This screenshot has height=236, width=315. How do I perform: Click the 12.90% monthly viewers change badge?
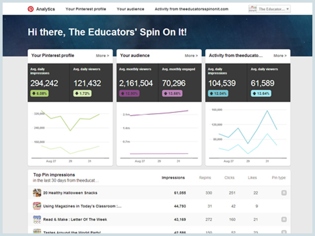(x=129, y=93)
